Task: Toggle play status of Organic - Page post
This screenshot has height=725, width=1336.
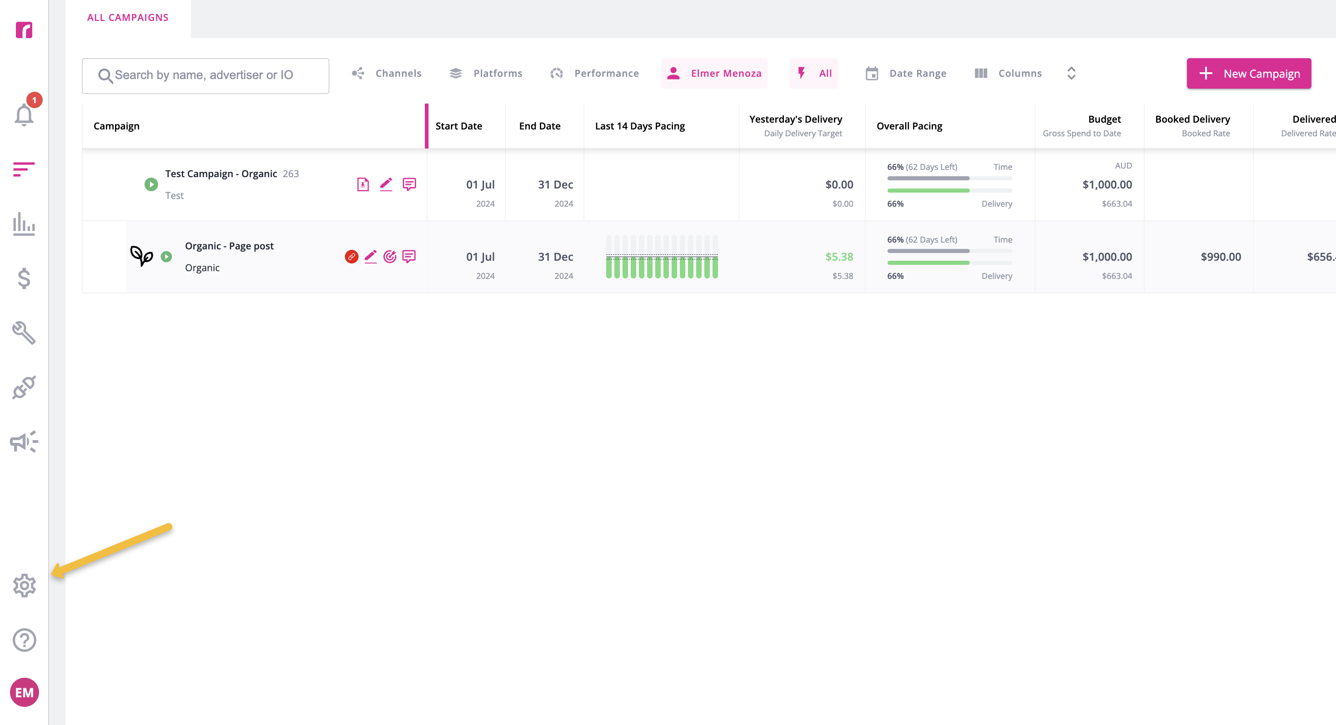Action: pos(166,256)
